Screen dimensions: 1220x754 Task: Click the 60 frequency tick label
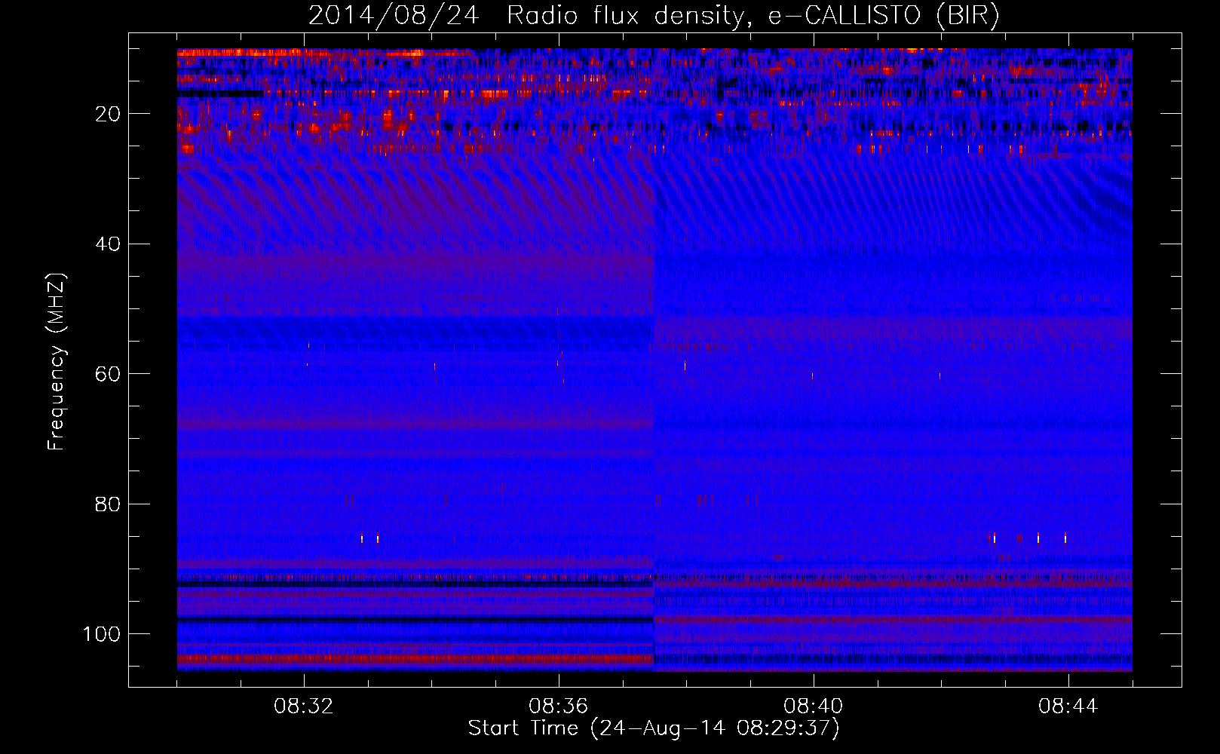(x=108, y=374)
